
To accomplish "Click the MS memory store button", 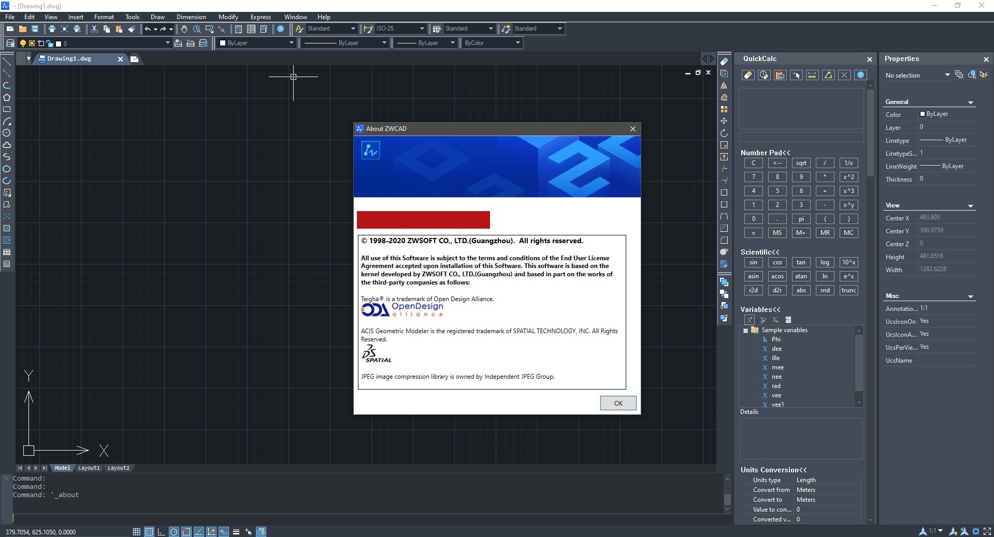I will pos(777,233).
